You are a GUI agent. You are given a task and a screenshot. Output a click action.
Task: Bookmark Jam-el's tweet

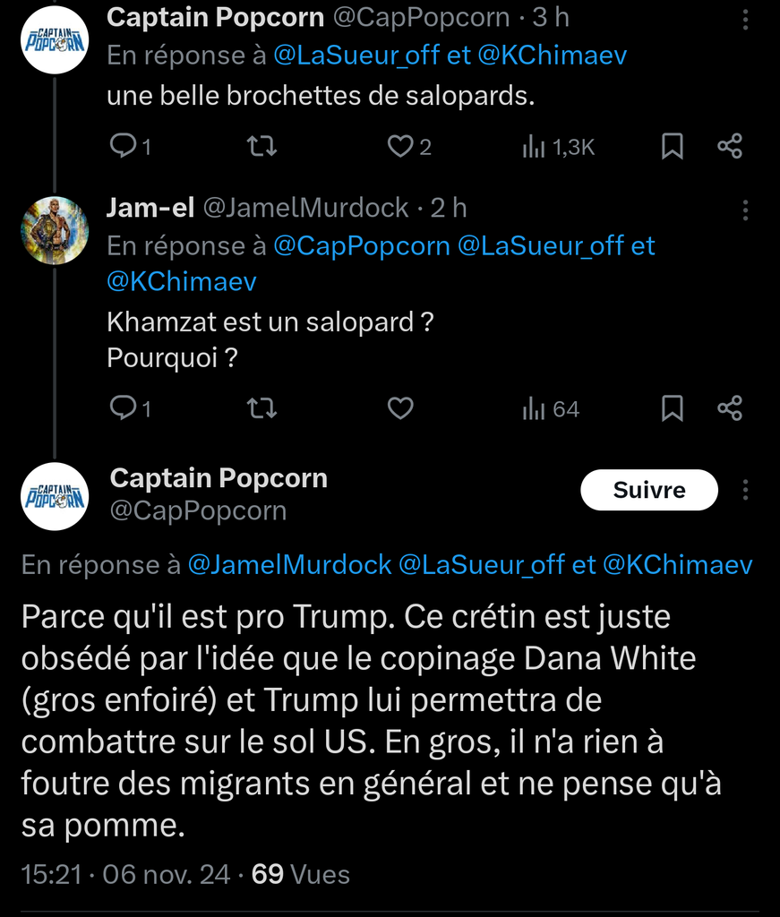[673, 408]
